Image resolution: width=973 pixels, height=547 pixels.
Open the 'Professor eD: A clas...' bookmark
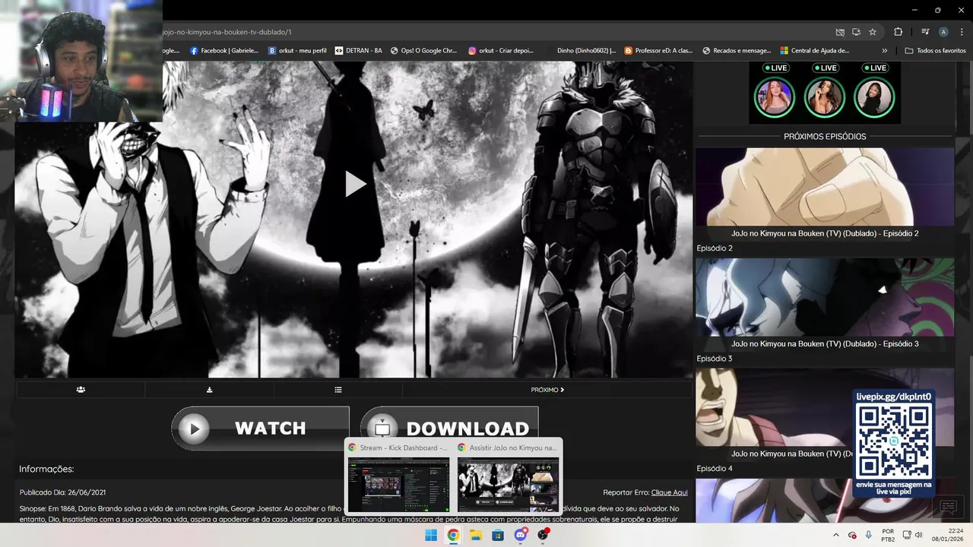(658, 51)
